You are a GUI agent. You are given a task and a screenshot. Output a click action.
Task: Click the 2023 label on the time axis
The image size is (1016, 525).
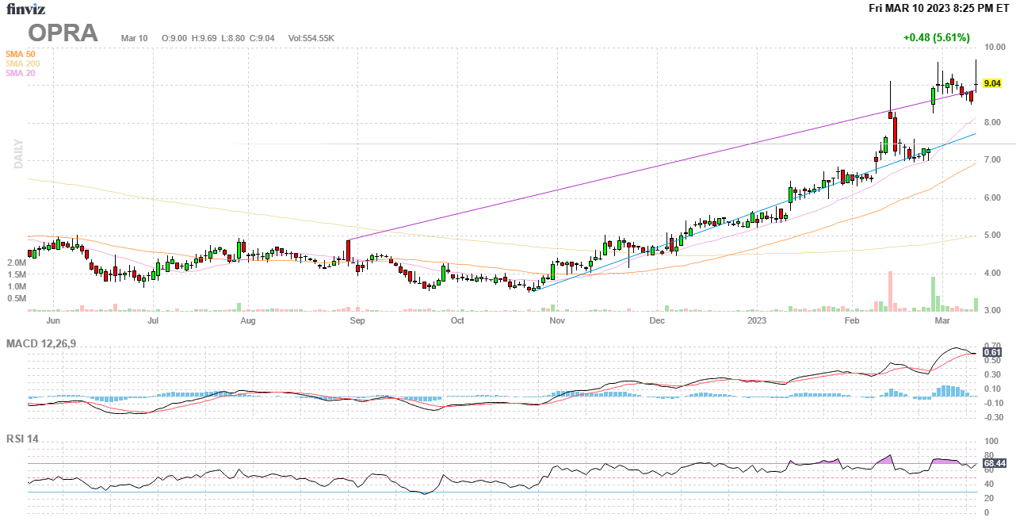click(757, 321)
